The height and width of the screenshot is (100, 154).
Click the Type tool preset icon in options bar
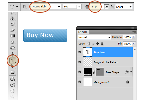(12, 7)
